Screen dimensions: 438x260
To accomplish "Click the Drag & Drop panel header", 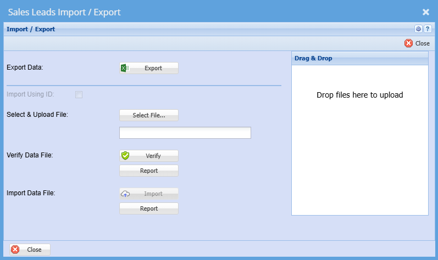I will tap(360, 58).
